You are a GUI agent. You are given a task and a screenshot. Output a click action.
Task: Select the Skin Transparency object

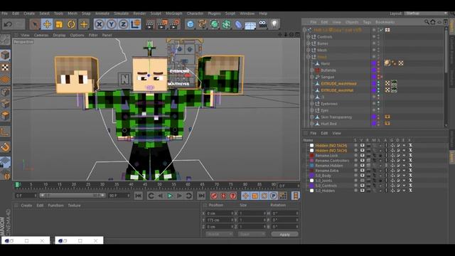click(x=336, y=117)
